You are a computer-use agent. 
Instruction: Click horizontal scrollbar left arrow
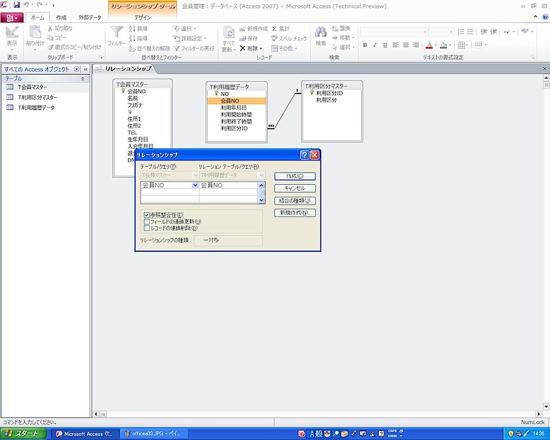(96, 414)
